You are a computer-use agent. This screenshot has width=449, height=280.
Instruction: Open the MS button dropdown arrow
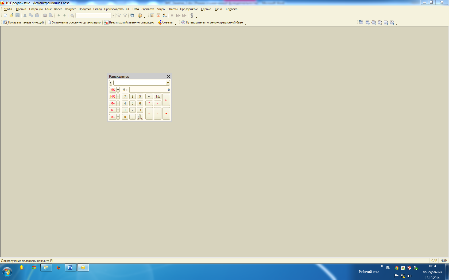click(x=118, y=90)
